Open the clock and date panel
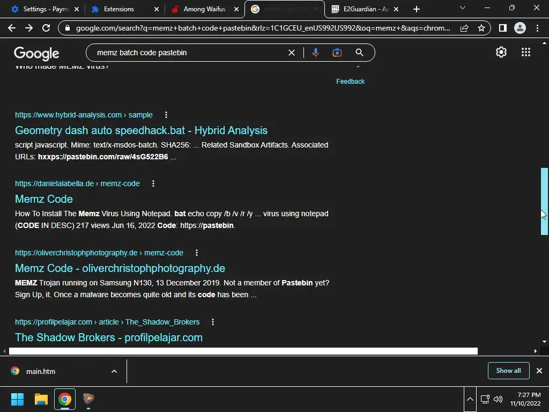Screen dimensions: 549x412 click(525, 399)
